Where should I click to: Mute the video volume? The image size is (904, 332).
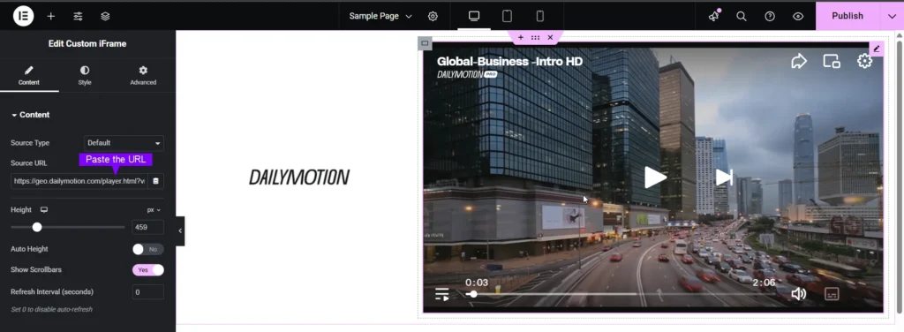[x=798, y=294]
